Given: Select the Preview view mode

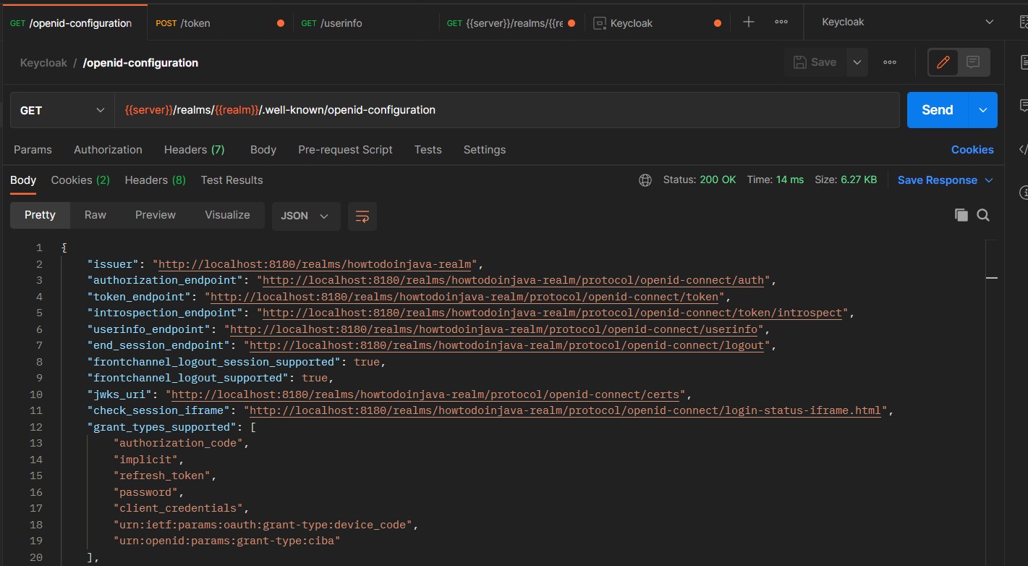Looking at the screenshot, I should click(156, 216).
